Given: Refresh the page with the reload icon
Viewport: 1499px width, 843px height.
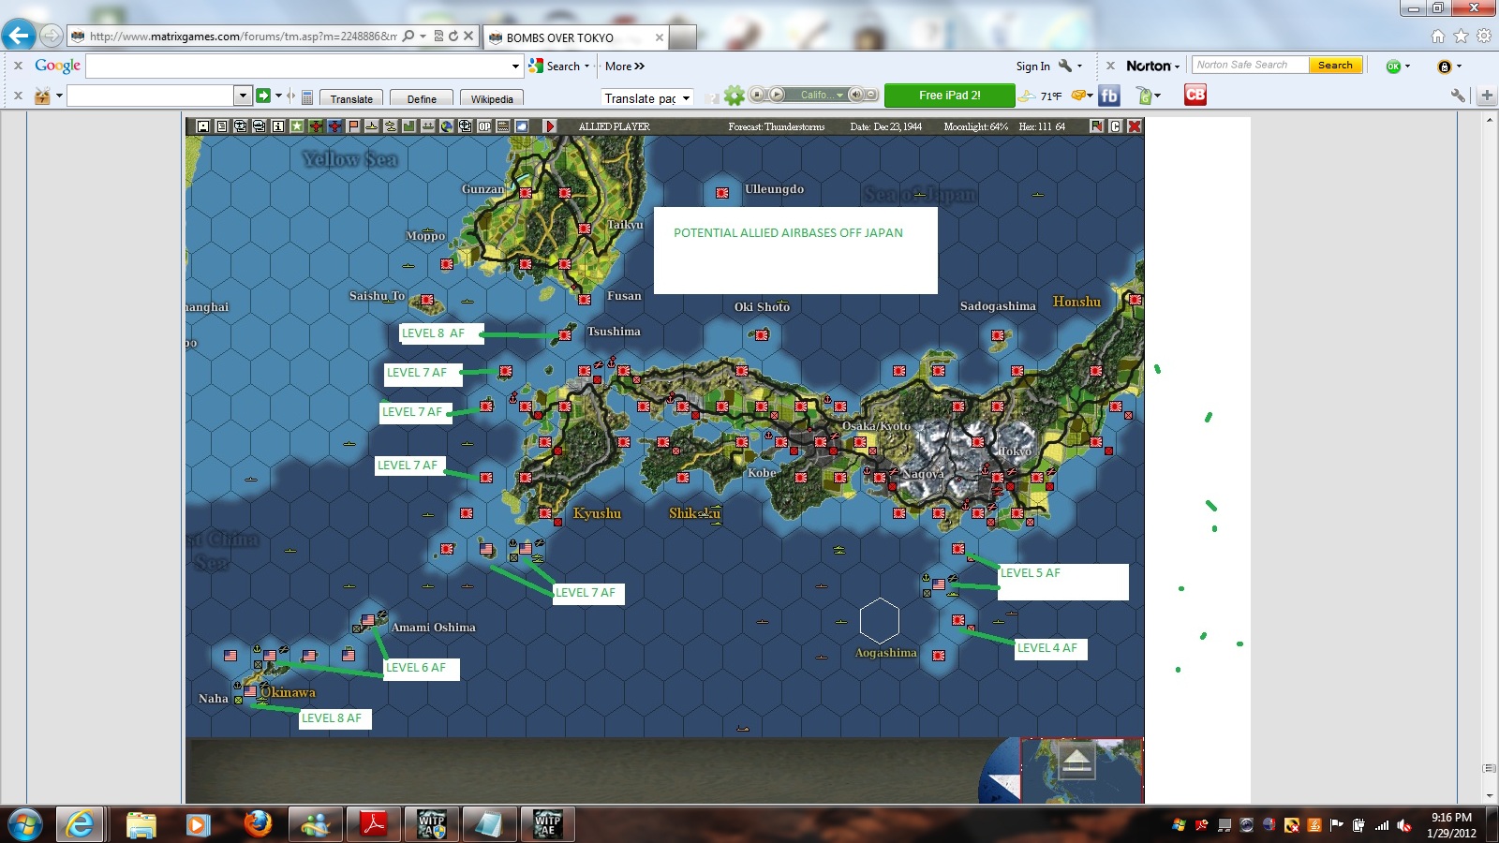Looking at the screenshot, I should [x=453, y=37].
